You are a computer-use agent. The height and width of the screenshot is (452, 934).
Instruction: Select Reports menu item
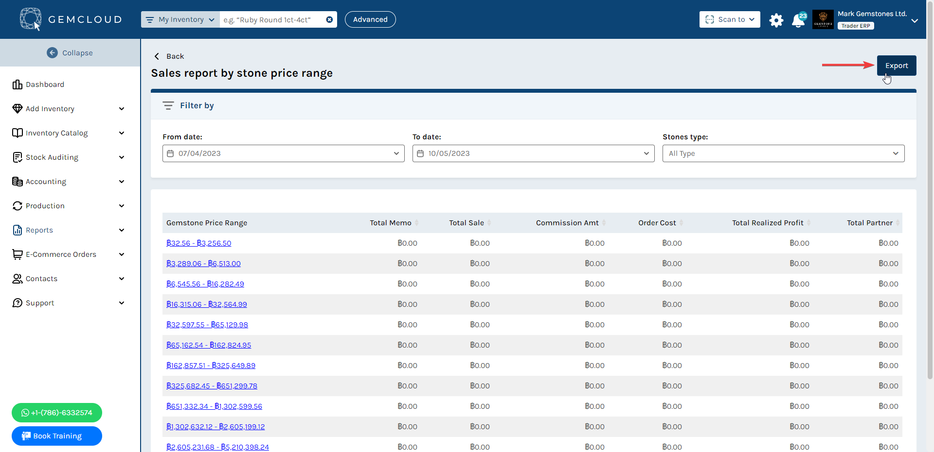point(39,230)
